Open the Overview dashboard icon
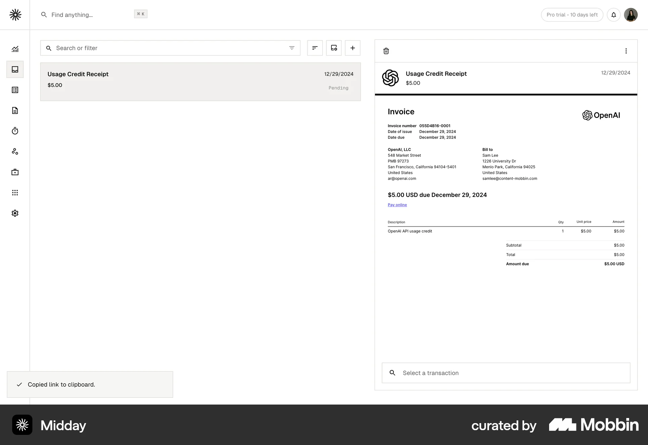Image resolution: width=648 pixels, height=445 pixels. [15, 49]
